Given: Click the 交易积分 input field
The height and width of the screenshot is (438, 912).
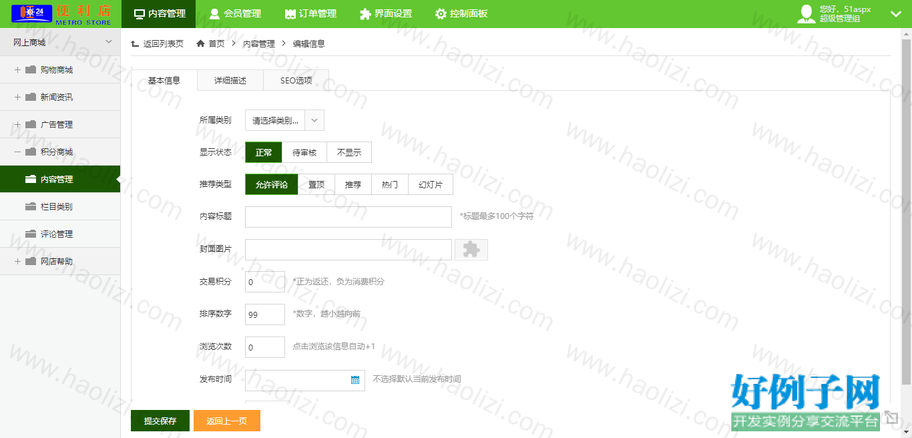Looking at the screenshot, I should point(265,282).
